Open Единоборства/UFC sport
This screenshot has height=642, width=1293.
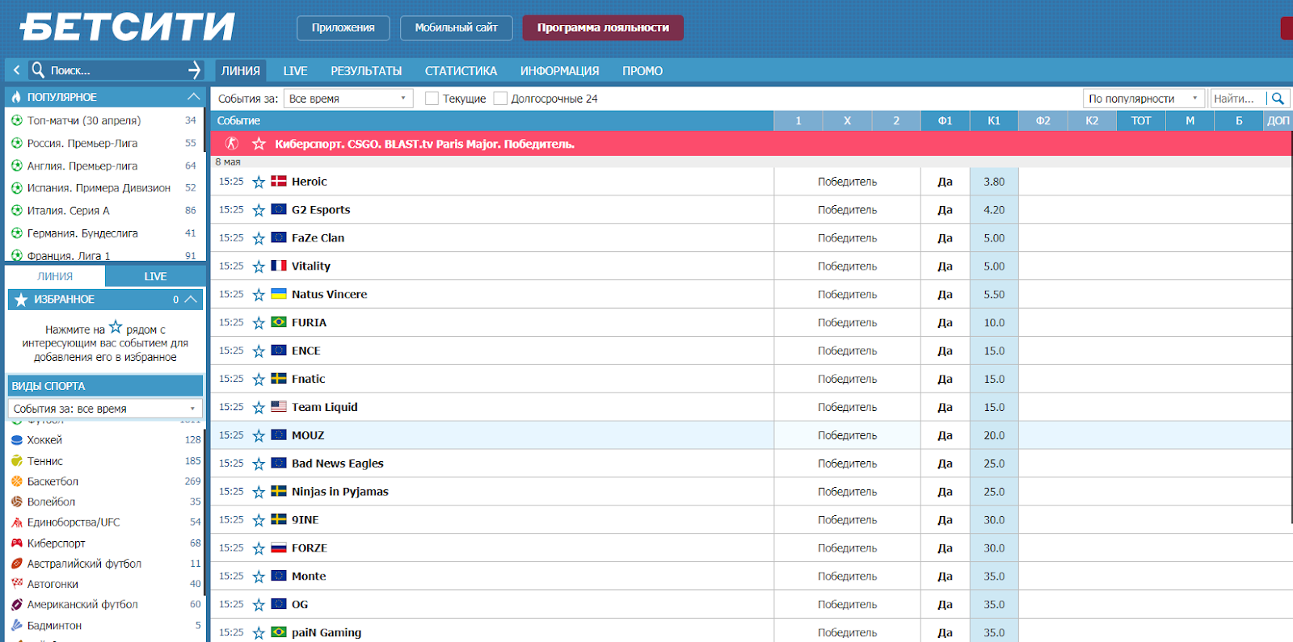(x=74, y=522)
